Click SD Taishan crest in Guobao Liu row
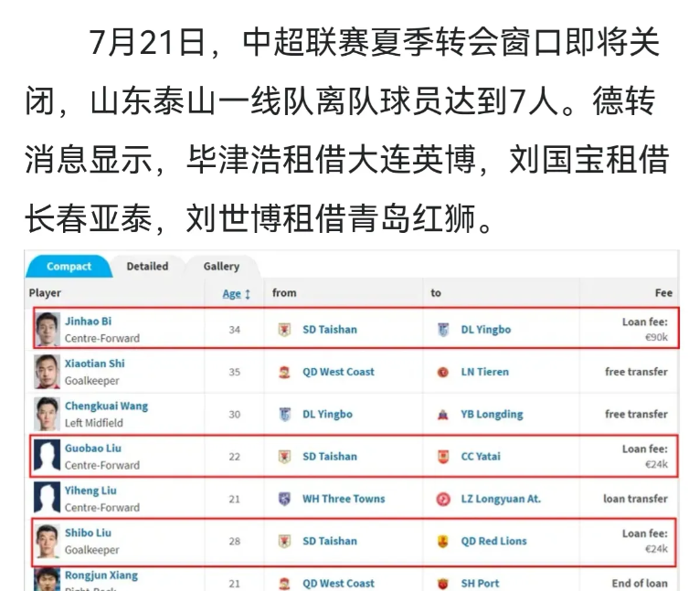699x591 pixels. (x=284, y=457)
